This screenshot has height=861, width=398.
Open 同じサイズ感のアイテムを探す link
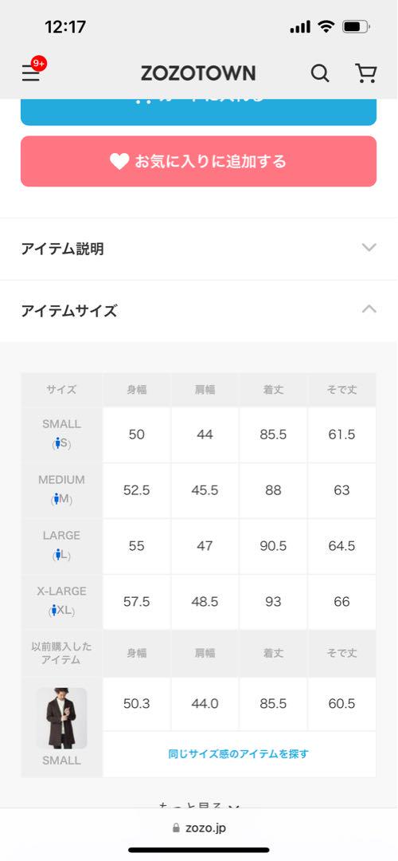click(239, 753)
